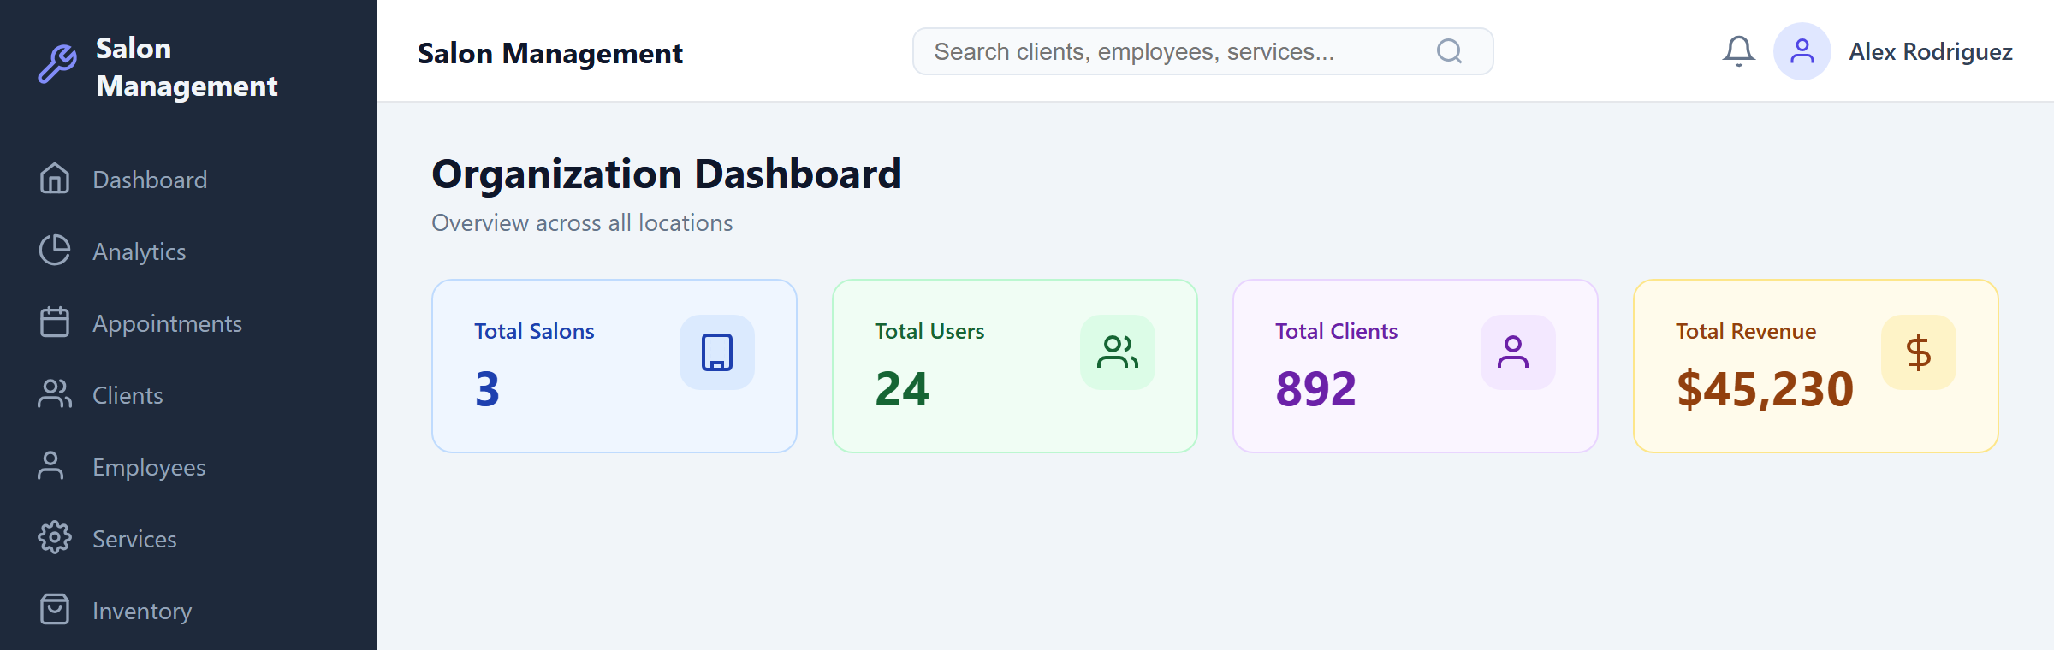The height and width of the screenshot is (650, 2054).
Task: Click the Salon Management header title
Action: [549, 53]
